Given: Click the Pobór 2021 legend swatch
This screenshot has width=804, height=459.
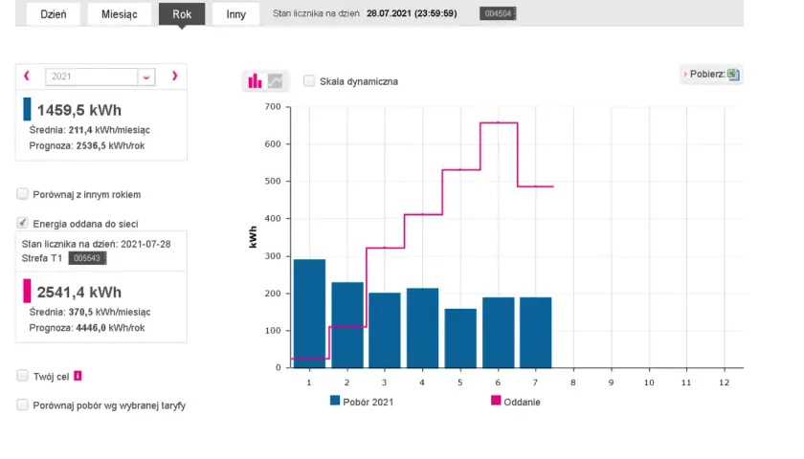Looking at the screenshot, I should (x=335, y=401).
